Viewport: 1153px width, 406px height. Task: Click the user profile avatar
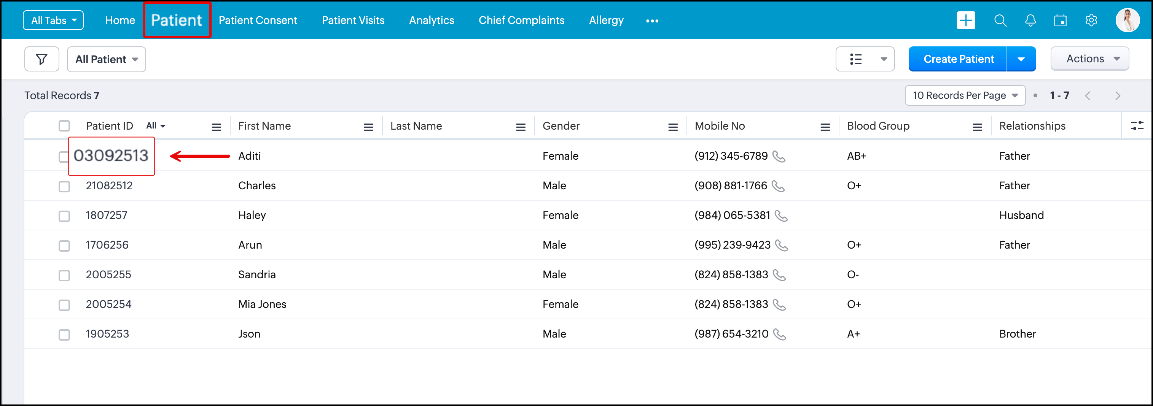[x=1127, y=20]
